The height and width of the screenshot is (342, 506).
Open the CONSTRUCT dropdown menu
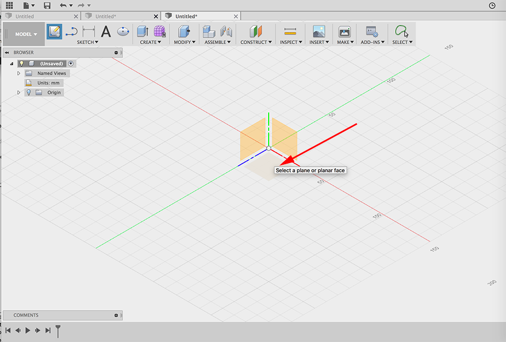pyautogui.click(x=256, y=42)
